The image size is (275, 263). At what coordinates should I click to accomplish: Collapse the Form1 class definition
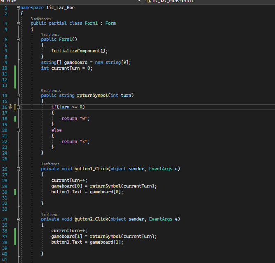(x=18, y=23)
